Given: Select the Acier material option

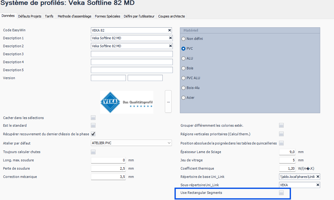Looking at the screenshot, I should coord(183,98).
